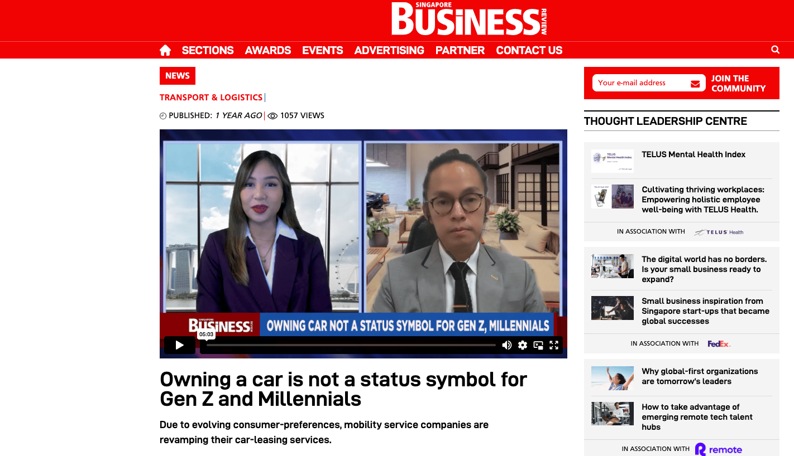Screen dimensions: 794x456
Task: Click the Thought Leadership Centre heading
Action: [666, 121]
